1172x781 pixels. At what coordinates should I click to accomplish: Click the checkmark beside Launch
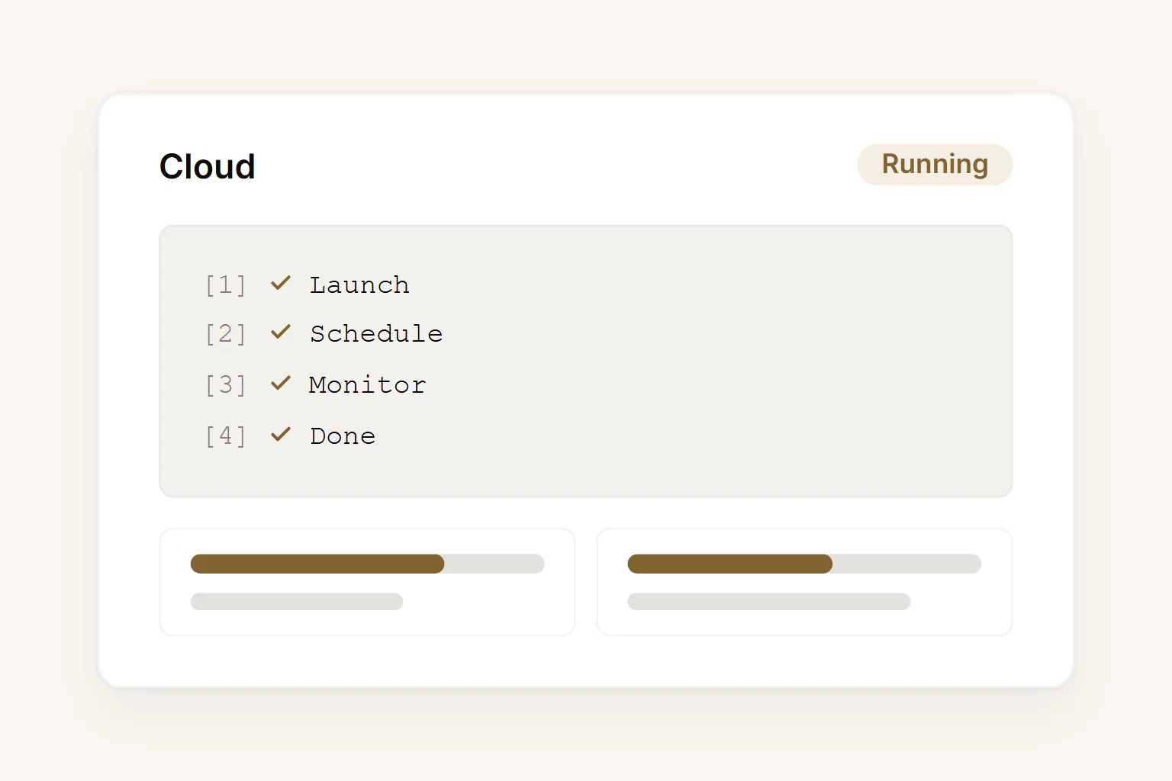(x=281, y=283)
